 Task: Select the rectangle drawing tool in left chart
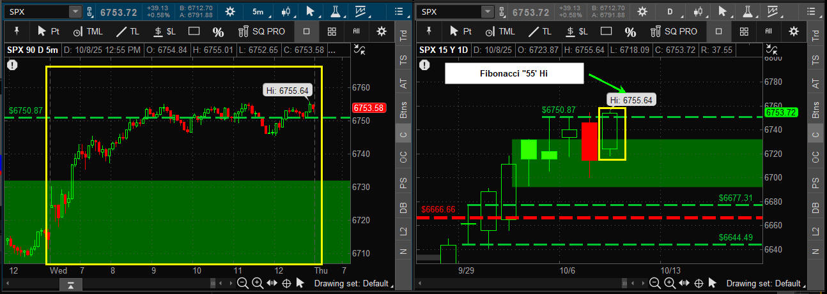tap(194, 31)
